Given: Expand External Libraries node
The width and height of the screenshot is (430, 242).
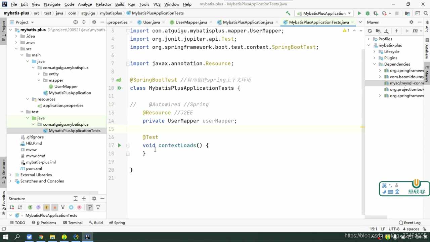Looking at the screenshot, I should pos(10,175).
